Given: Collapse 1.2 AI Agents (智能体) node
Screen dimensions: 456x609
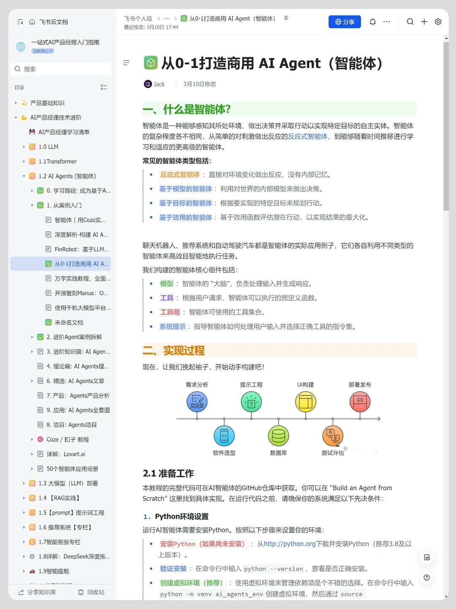Looking at the screenshot, I should pos(24,176).
